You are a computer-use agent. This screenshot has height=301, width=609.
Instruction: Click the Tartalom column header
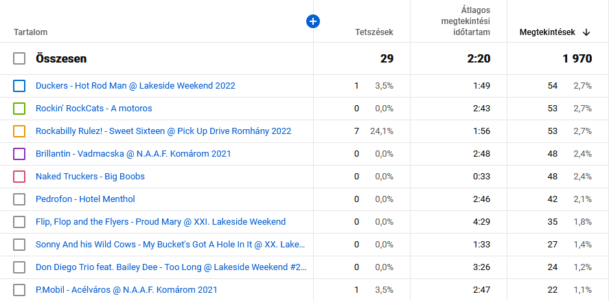coord(31,32)
